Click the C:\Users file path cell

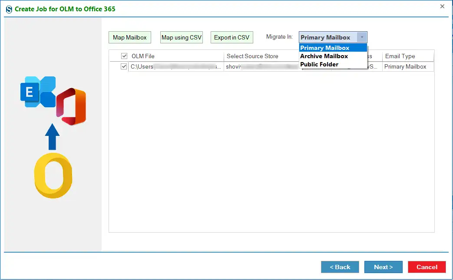click(x=176, y=66)
